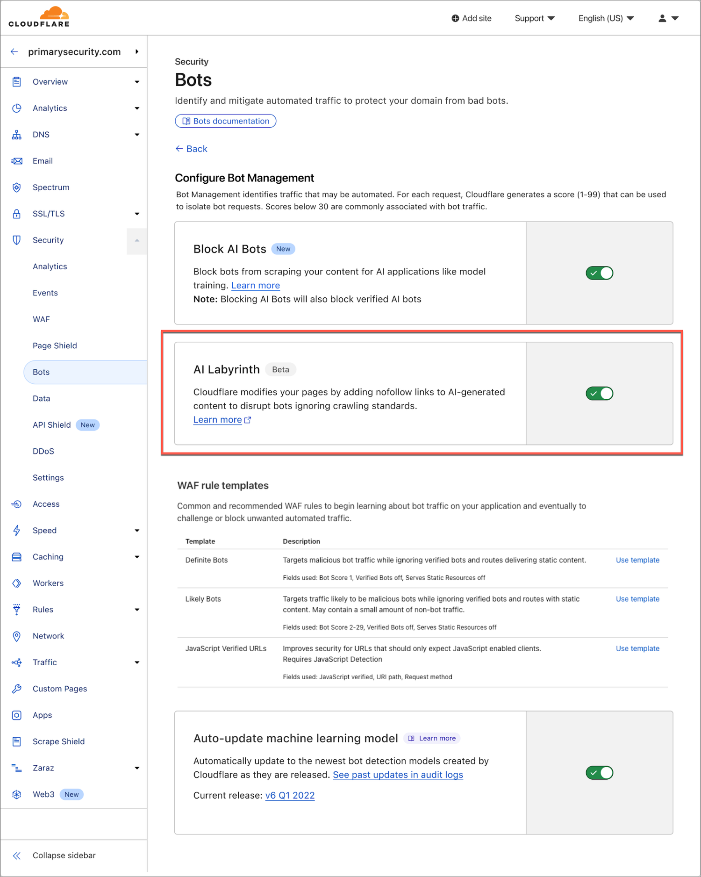
Task: Click the user account icon
Action: point(662,18)
